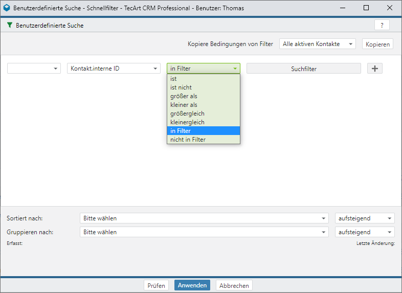This screenshot has height=293, width=402.
Task: Click the Anwenden button
Action: (x=192, y=285)
